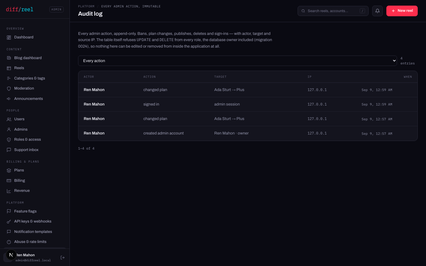Click the slash shortcut key hint in search

coord(362,11)
